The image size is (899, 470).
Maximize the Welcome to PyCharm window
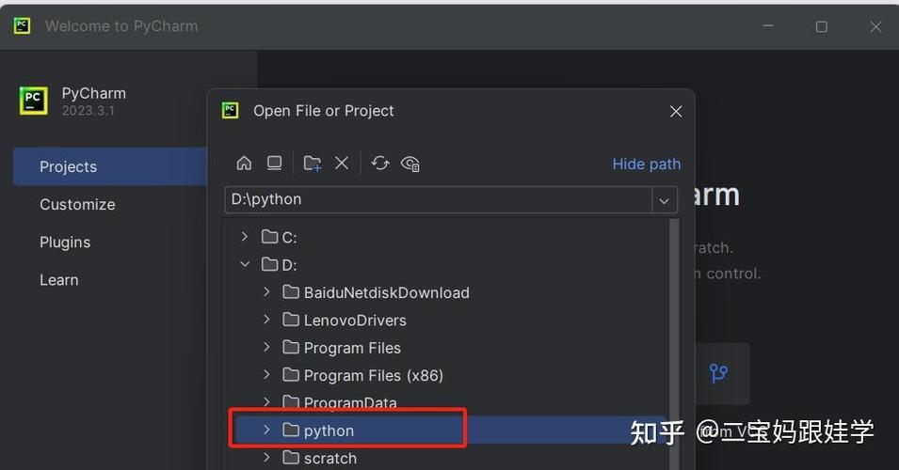click(822, 26)
